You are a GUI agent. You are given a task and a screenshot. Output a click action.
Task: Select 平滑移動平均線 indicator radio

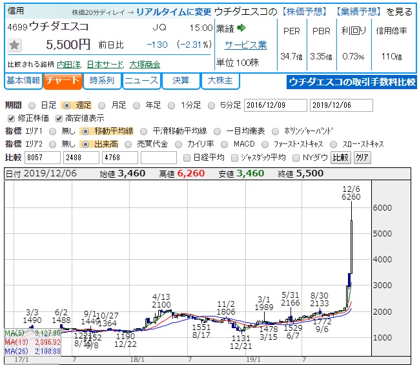[144, 131]
